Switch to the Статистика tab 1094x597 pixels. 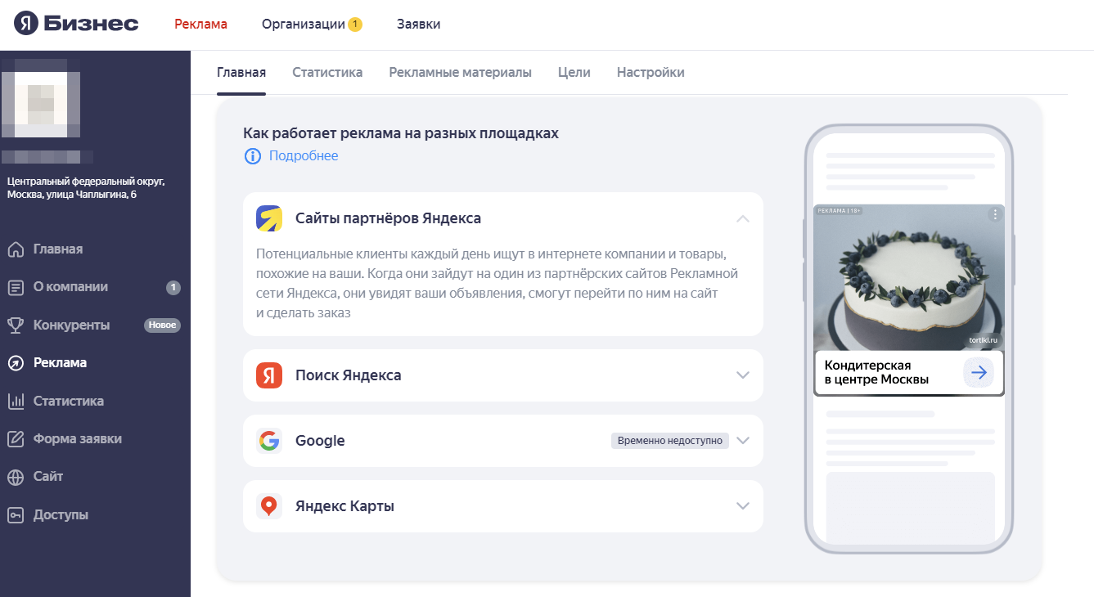coord(327,72)
